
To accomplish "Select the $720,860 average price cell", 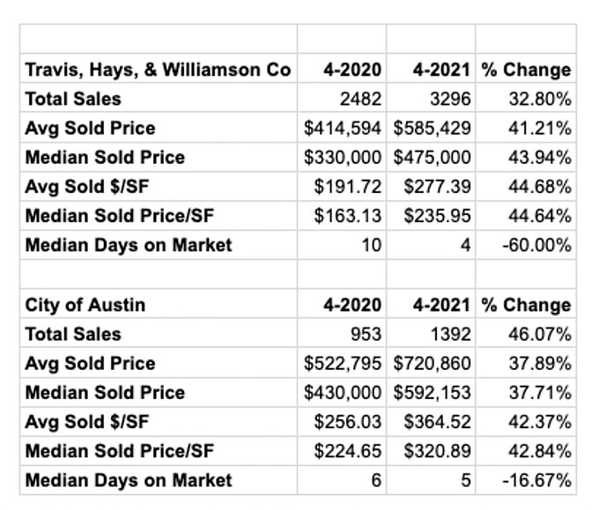I will coord(432,363).
